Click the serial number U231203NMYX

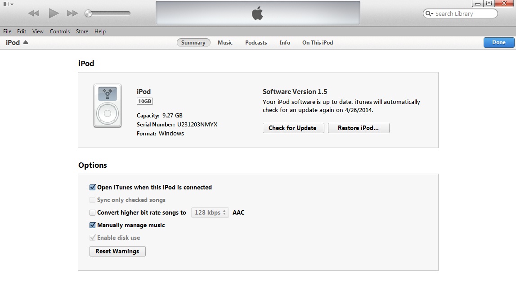[197, 125]
